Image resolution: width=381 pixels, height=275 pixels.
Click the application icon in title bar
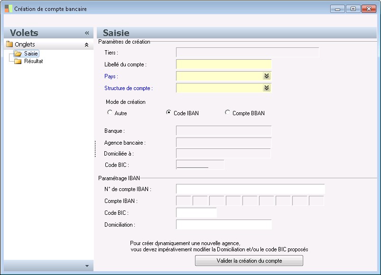(x=8, y=9)
